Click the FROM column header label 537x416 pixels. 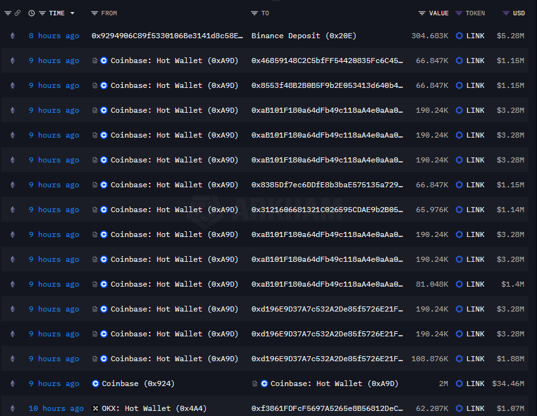tap(110, 13)
